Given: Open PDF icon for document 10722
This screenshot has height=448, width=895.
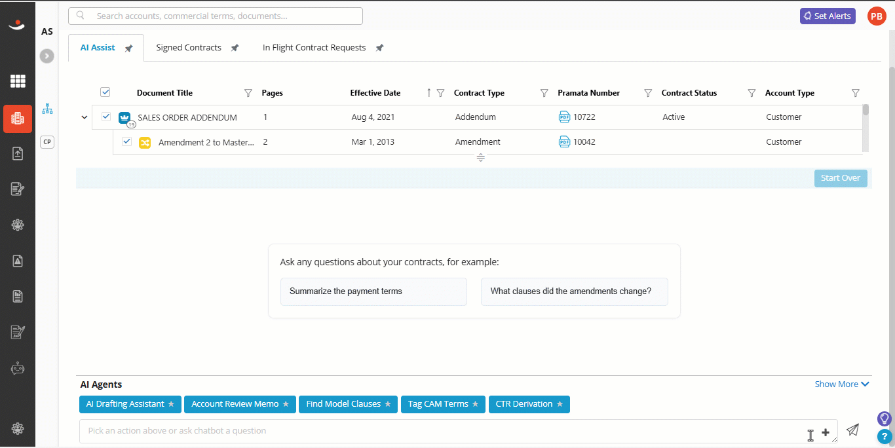Looking at the screenshot, I should point(564,117).
